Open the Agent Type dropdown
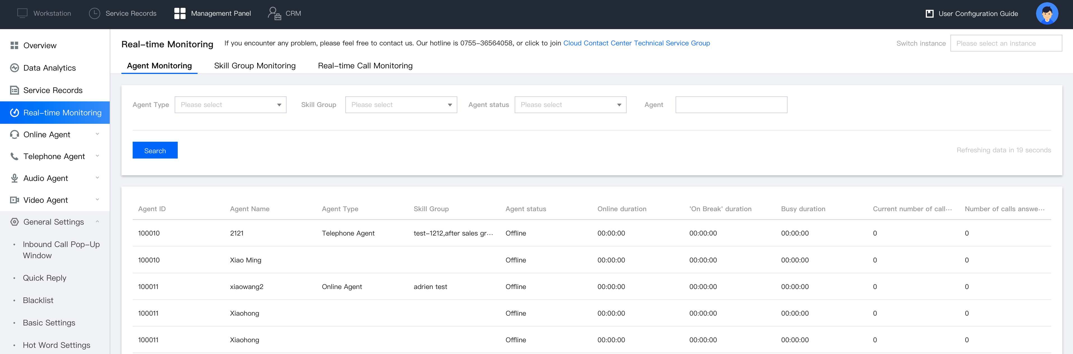Screen dimensions: 1073x354 point(230,105)
